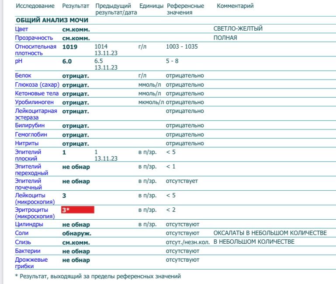The height and width of the screenshot is (284, 336).
Task: Click the 'Соли' test name
Action: [22, 233]
